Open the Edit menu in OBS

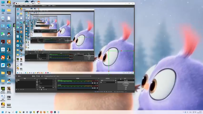[22, 6]
